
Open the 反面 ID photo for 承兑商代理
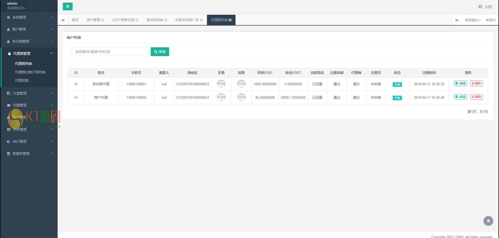(241, 84)
